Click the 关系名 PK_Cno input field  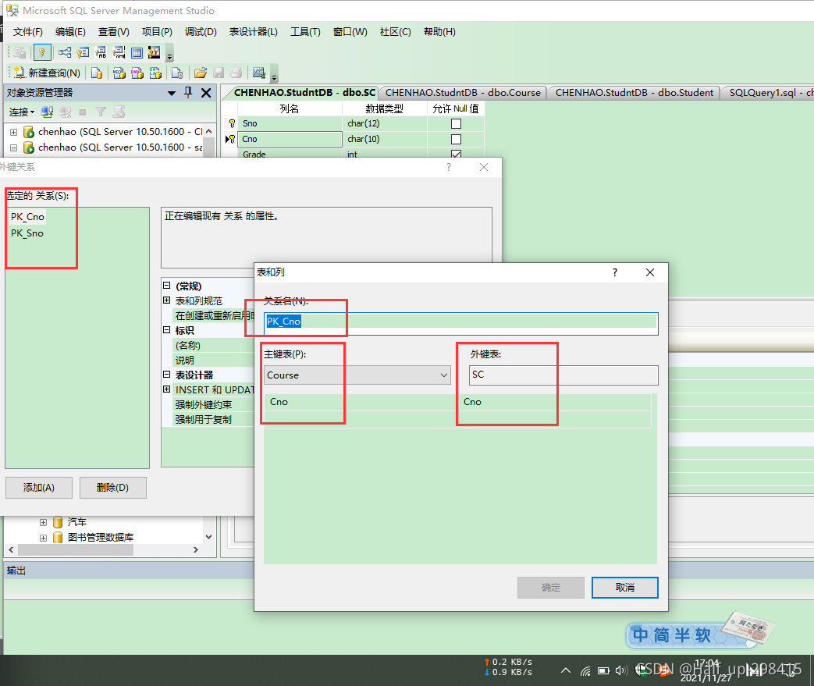461,322
